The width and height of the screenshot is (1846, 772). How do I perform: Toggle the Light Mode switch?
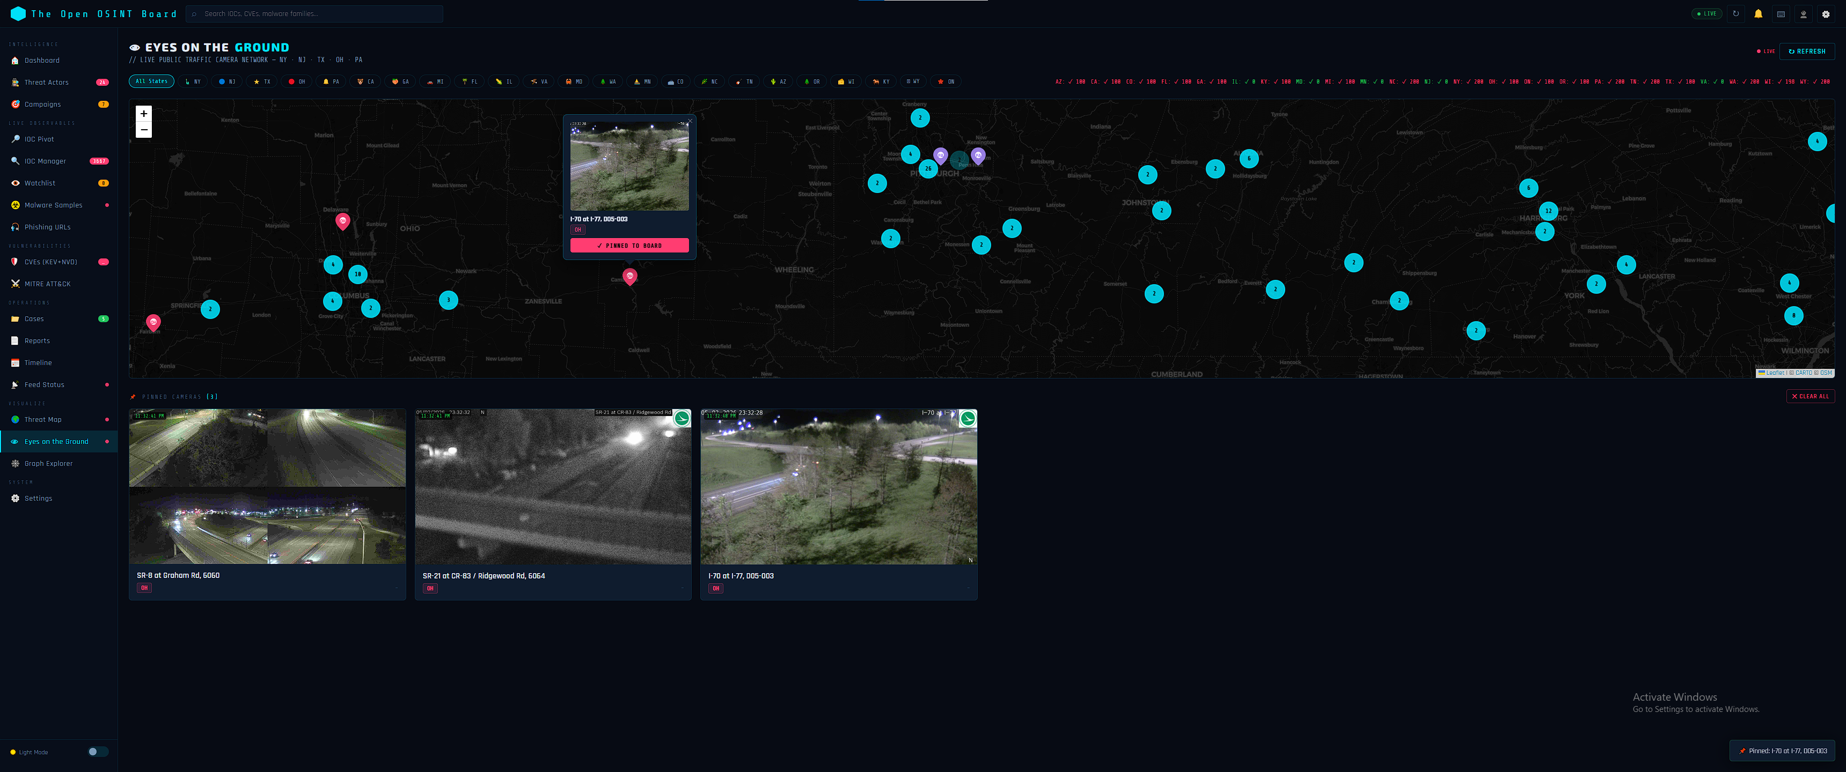pos(98,752)
